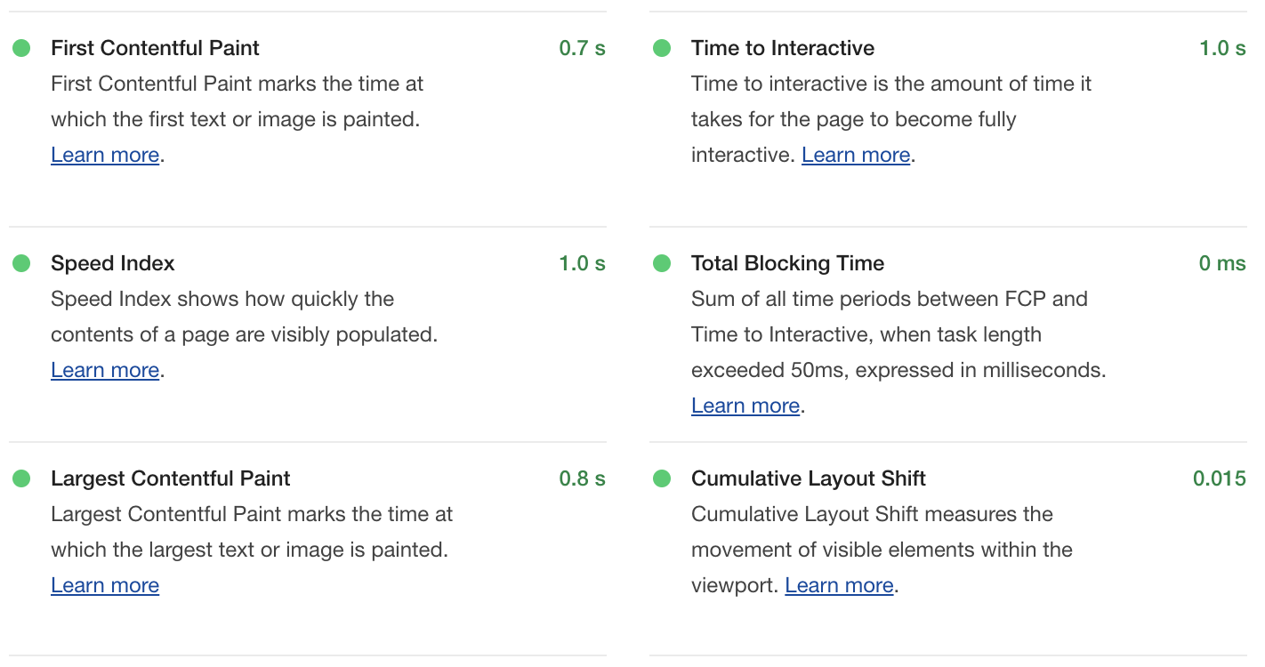Viewport: 1265px width, 667px height.
Task: Click the green dot beside Total Blocking Time
Action: (661, 263)
